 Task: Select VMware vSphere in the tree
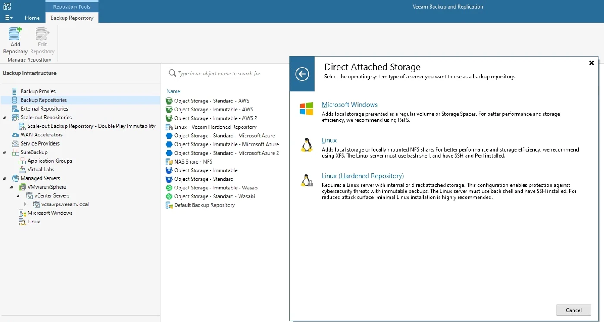(47, 187)
